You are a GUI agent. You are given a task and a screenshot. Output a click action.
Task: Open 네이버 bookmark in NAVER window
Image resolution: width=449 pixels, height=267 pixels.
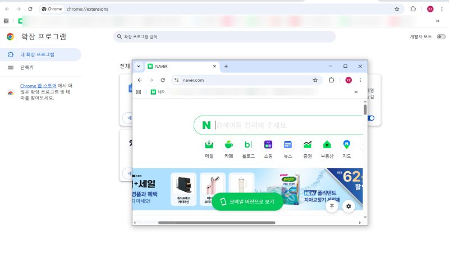tap(158, 92)
